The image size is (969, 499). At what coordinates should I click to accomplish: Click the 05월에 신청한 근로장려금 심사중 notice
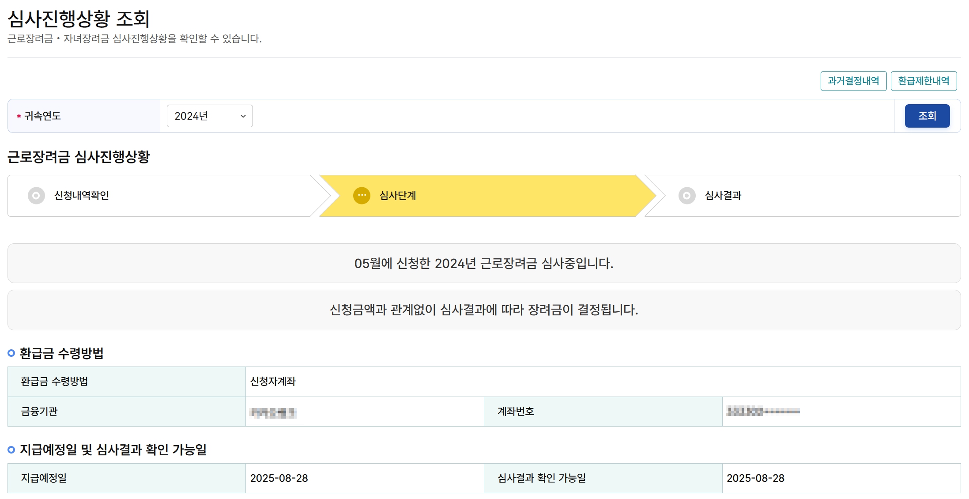[x=484, y=264]
